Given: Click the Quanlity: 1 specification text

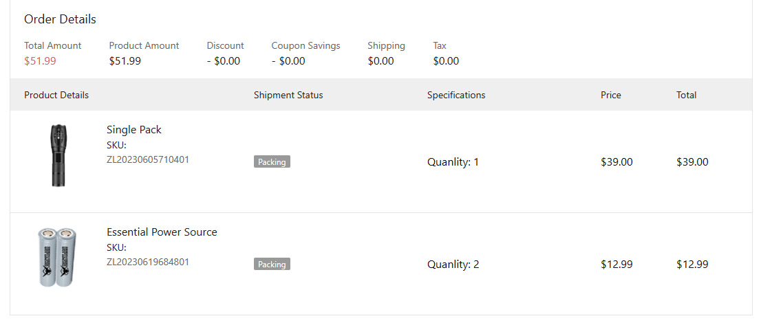Looking at the screenshot, I should point(453,162).
